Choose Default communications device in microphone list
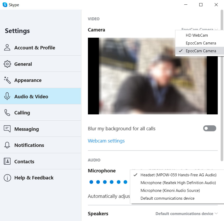Image resolution: width=224 pixels, height=221 pixels. point(177,198)
